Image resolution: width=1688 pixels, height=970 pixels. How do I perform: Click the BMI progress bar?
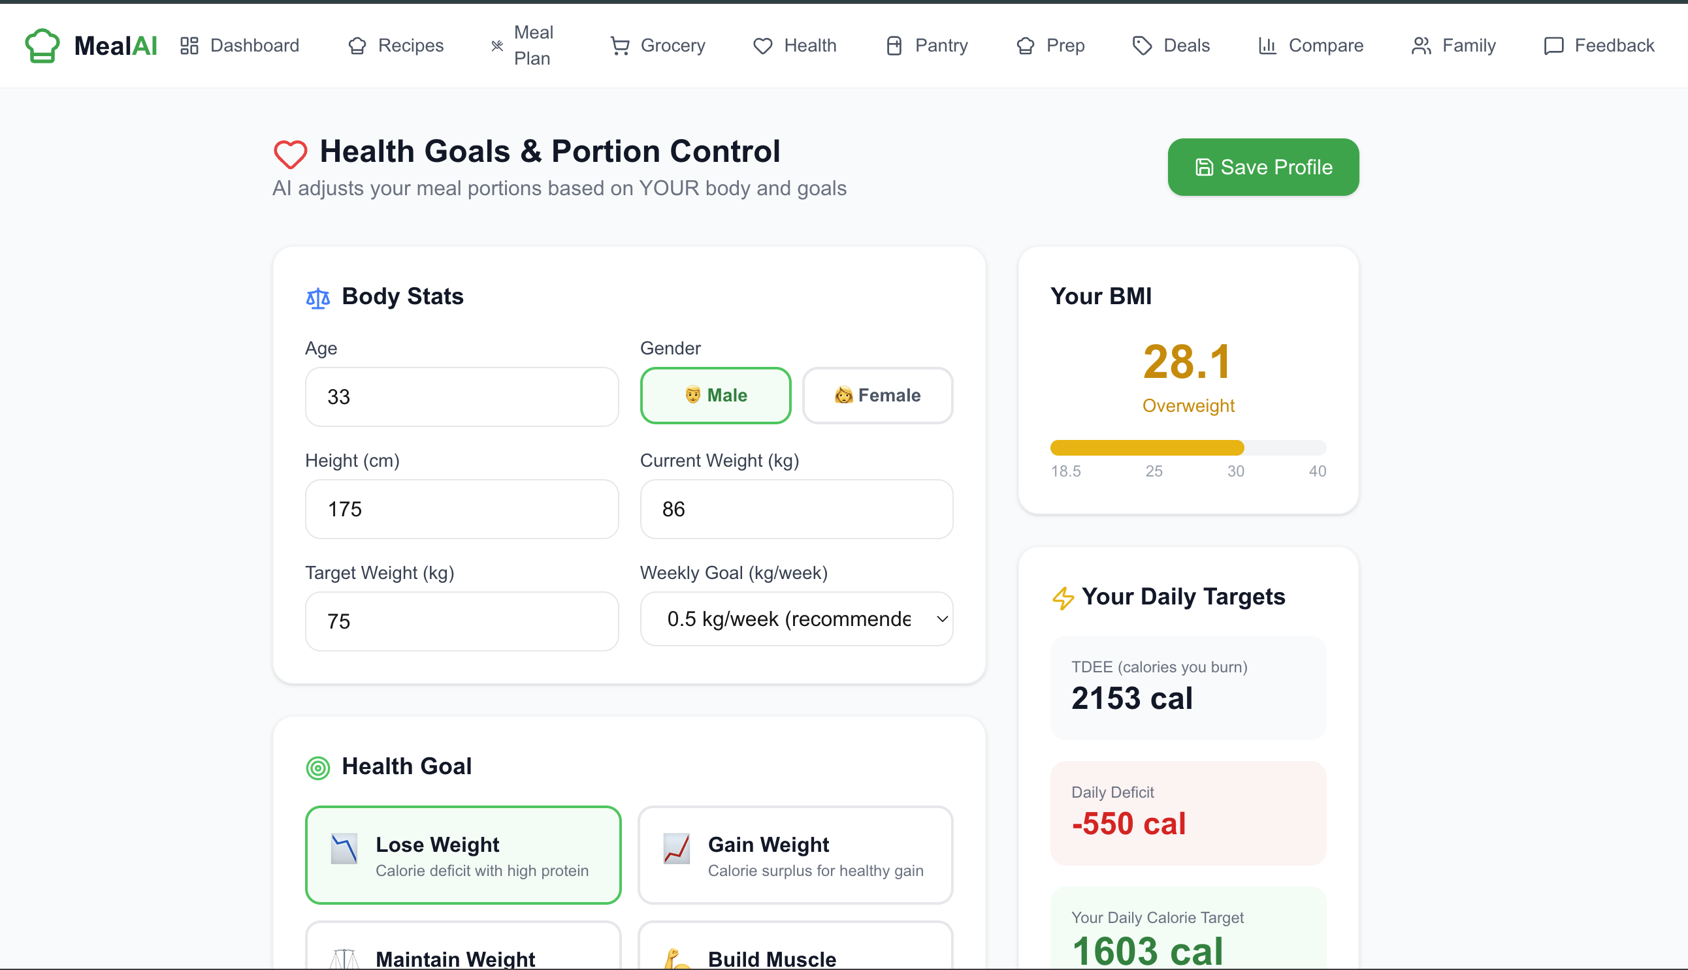coord(1188,448)
